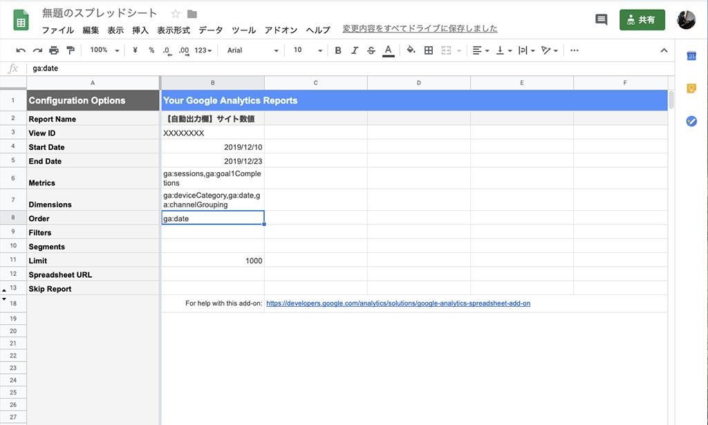Open the saved-to-Drive status link
Image resolution: width=708 pixels, height=425 pixels.
(420, 28)
